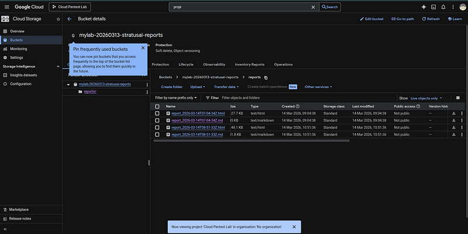Image resolution: width=468 pixels, height=234 pixels.
Task: Open the Gemini sparkle assistant icon
Action: click(424, 7)
